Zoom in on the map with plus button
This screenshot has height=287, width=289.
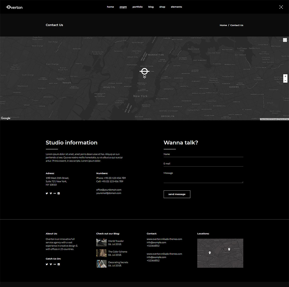285,76
